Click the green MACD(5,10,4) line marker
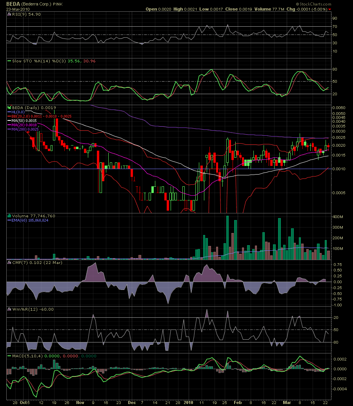This screenshot has width=353, height=406. coord(9,355)
